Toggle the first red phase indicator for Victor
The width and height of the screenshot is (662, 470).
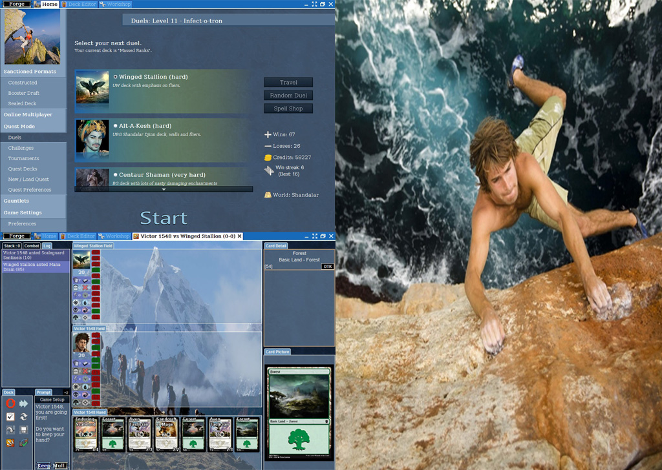pyautogui.click(x=96, y=336)
